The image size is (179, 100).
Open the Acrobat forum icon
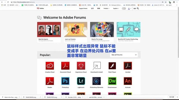pyautogui.click(x=128, y=66)
